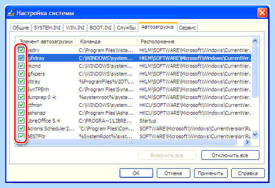This screenshot has height=188, width=275.
Task: Open the Службы tab
Action: coord(126,28)
